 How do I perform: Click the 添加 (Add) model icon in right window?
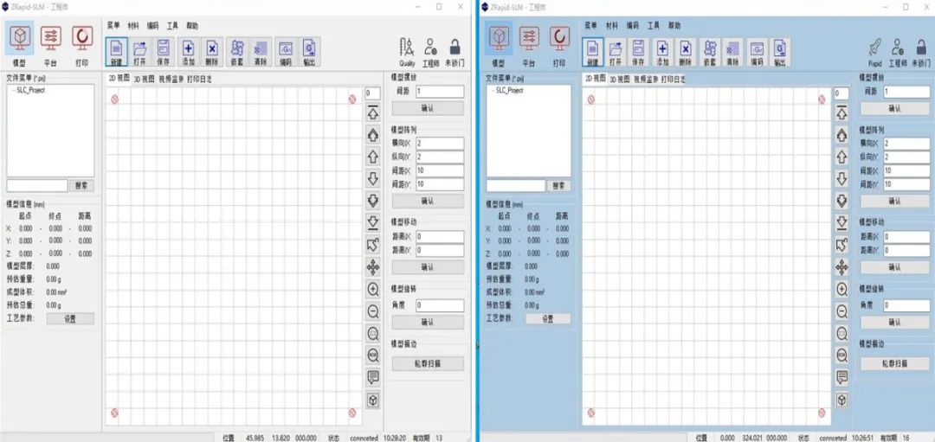tap(662, 51)
